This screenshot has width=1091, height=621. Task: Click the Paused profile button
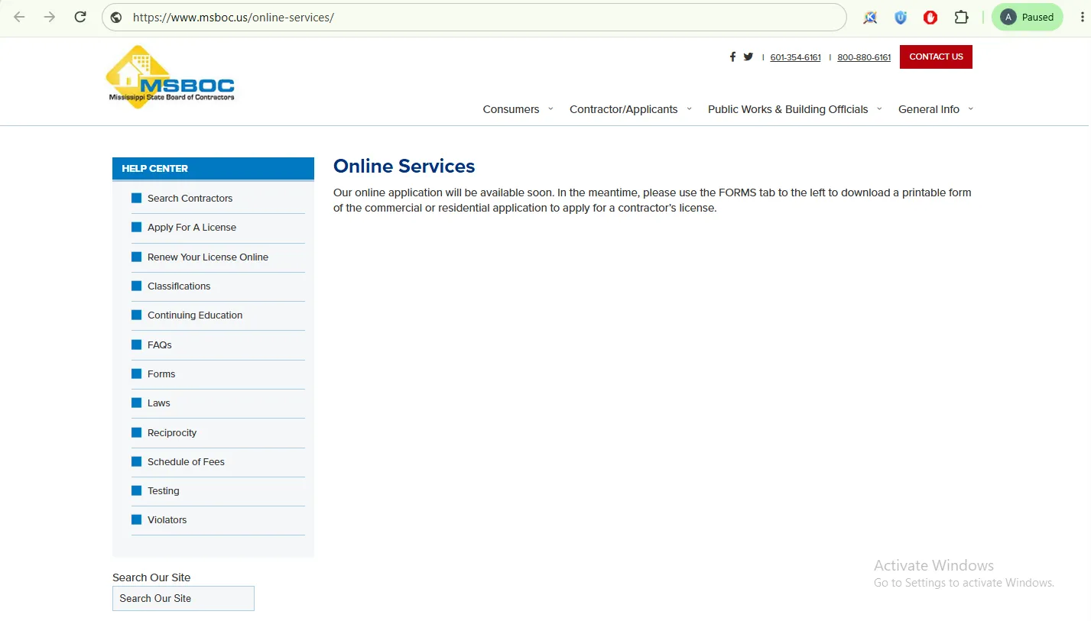coord(1027,17)
